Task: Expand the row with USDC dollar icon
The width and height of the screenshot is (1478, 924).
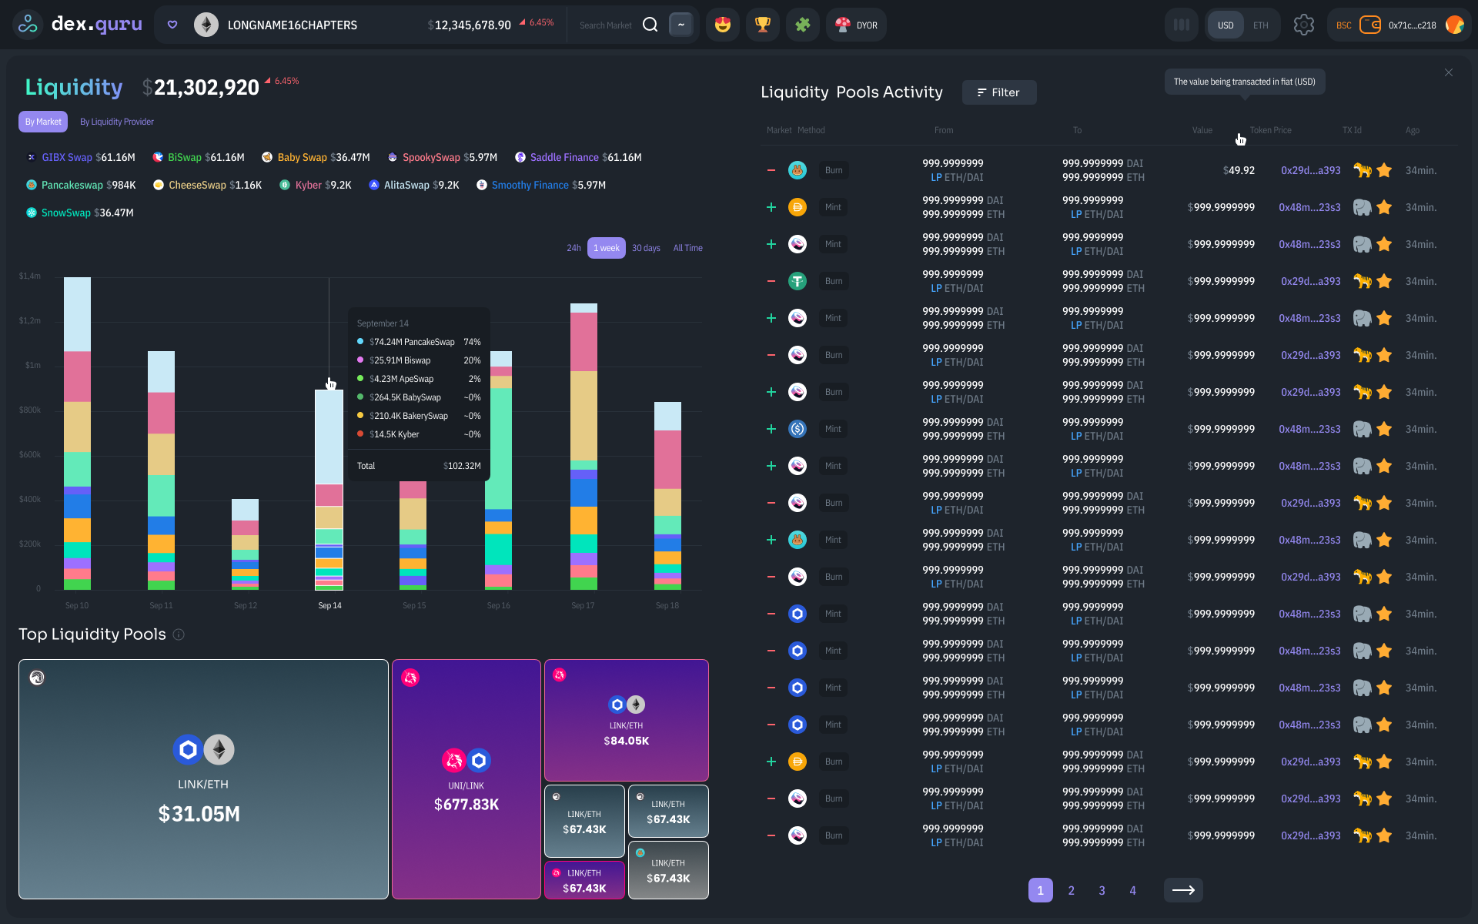Action: point(771,429)
